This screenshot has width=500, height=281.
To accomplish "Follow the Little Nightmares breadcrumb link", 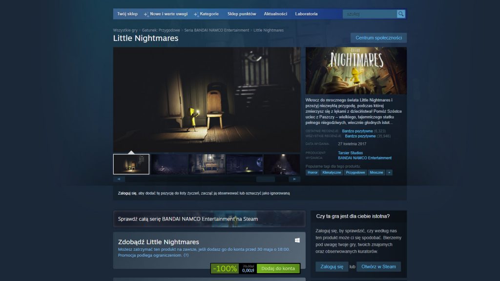I will pyautogui.click(x=269, y=30).
